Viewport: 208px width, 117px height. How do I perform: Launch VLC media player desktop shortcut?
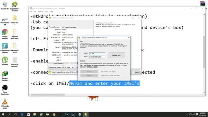click(x=5, y=104)
